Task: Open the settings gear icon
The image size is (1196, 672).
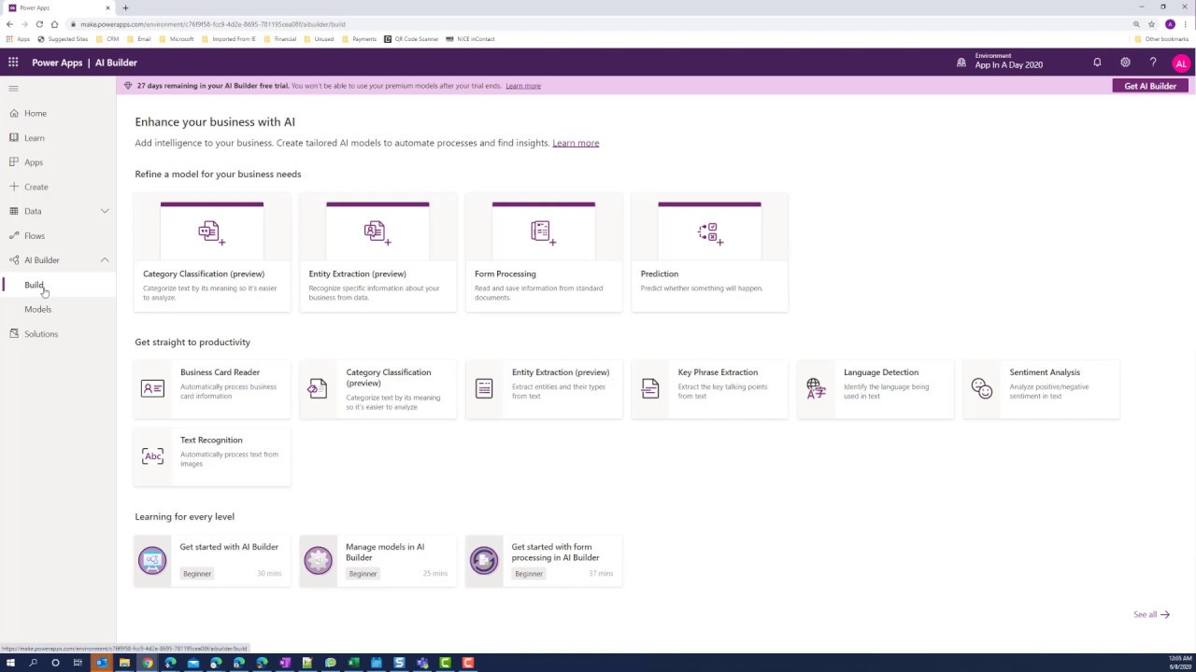Action: (1125, 63)
